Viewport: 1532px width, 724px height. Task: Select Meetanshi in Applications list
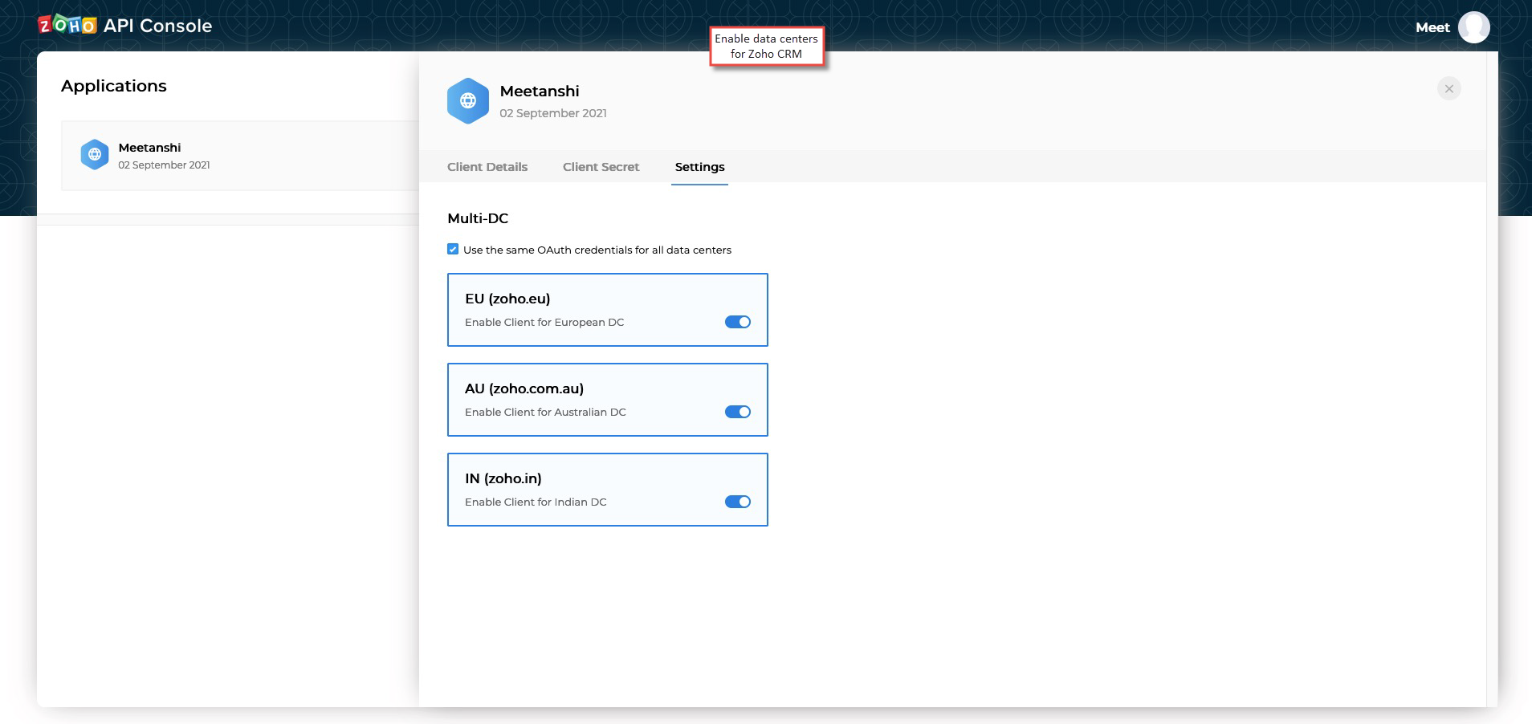[240, 156]
